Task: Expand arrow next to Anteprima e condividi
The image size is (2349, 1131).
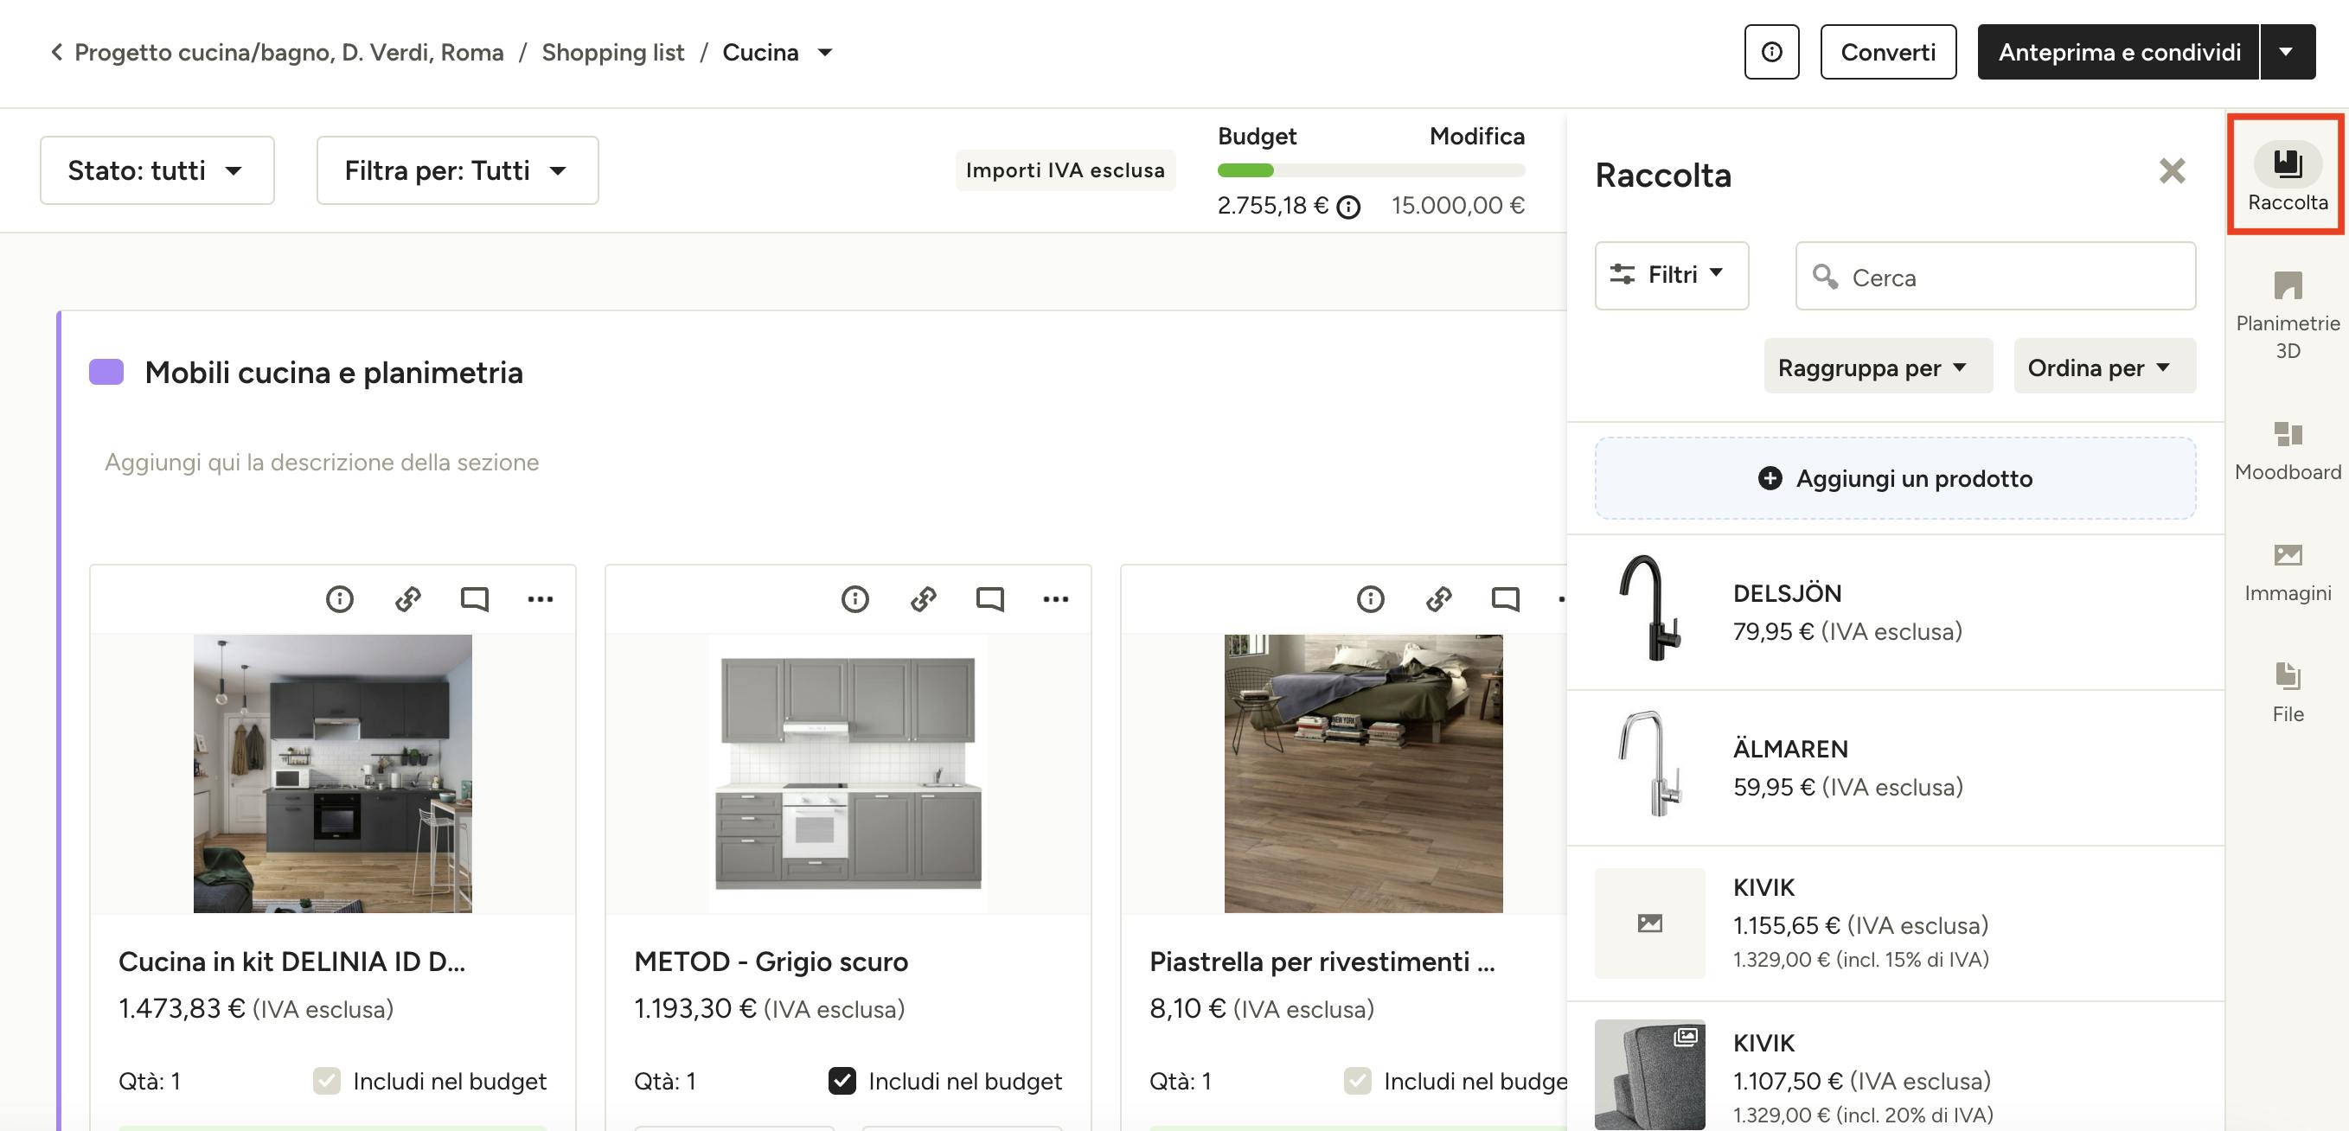Action: click(x=2286, y=52)
